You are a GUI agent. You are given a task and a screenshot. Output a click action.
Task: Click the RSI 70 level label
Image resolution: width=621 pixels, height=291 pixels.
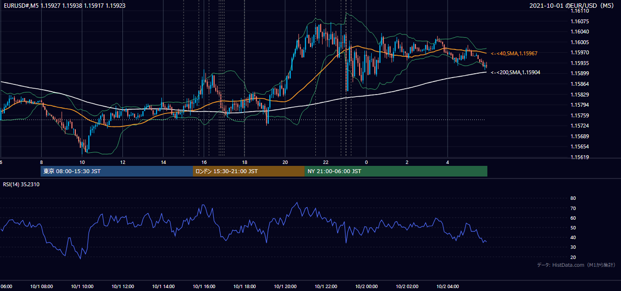point(573,208)
